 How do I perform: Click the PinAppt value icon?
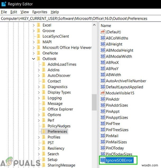103,111
